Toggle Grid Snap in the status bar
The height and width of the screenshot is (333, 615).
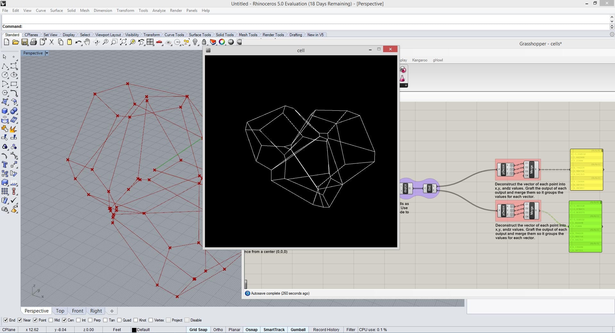tap(198, 329)
